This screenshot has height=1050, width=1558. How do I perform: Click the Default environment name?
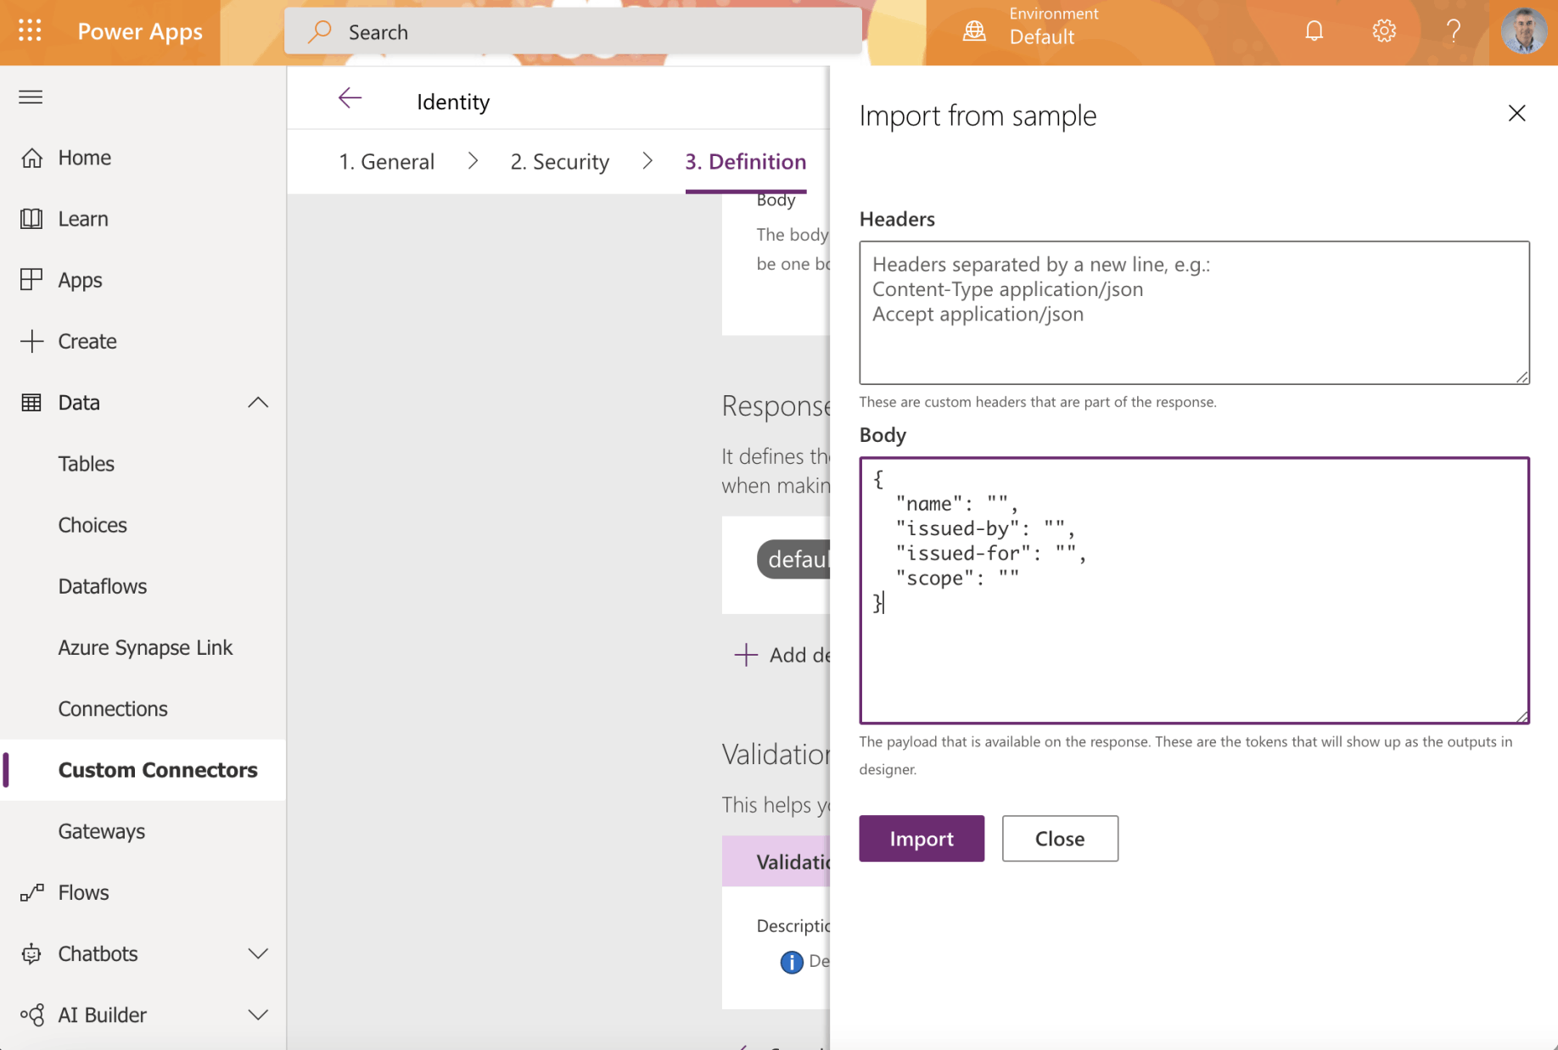[x=1042, y=37]
